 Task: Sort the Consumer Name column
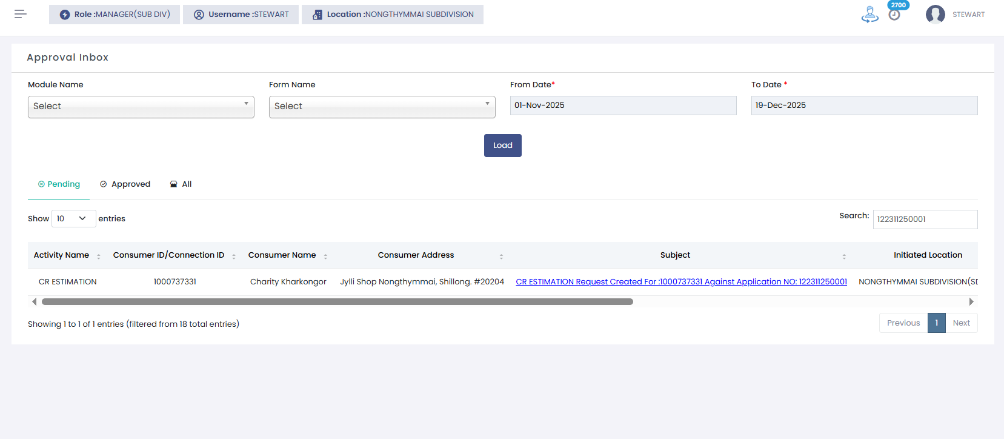(325, 256)
